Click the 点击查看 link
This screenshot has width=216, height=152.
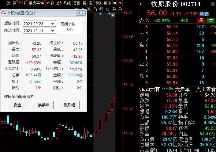(x=206, y=89)
